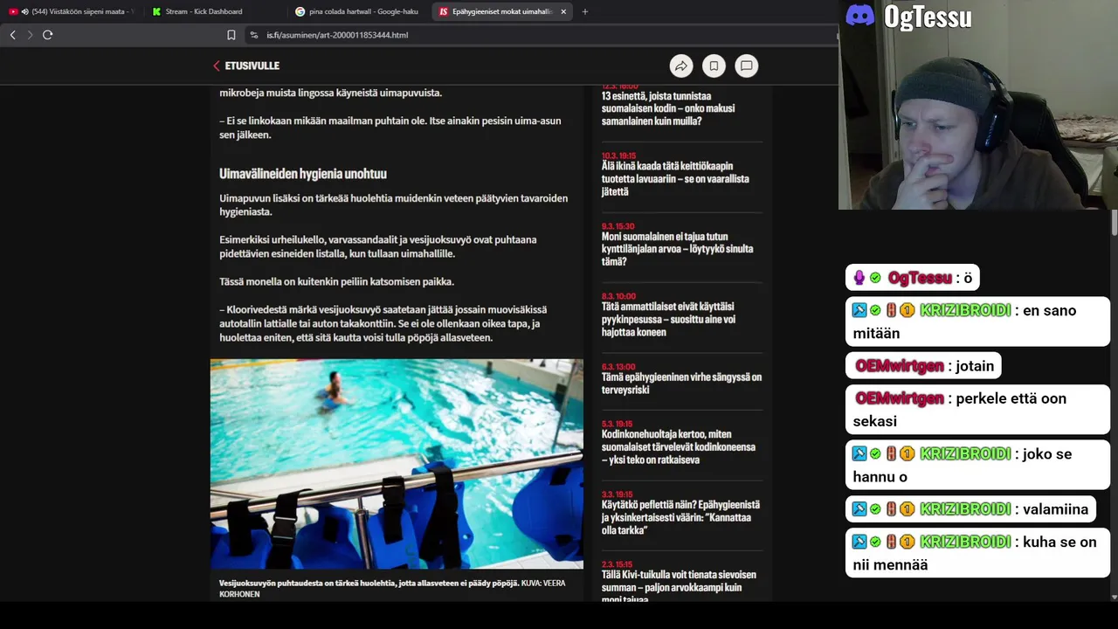This screenshot has width=1118, height=629.
Task: Click the 'Uimavälineiden hygienia unohtuu' heading
Action: [x=303, y=174]
